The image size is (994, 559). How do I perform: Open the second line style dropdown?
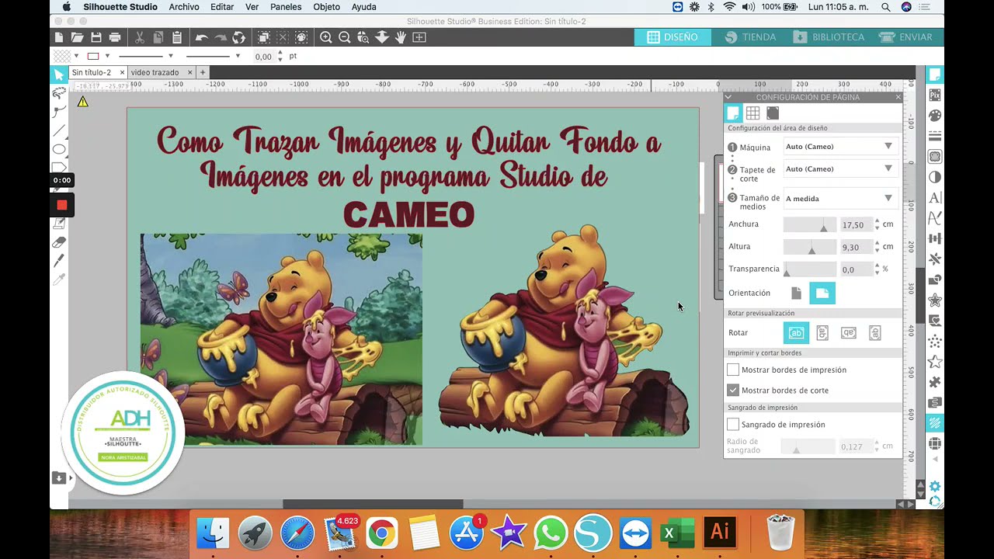(238, 56)
